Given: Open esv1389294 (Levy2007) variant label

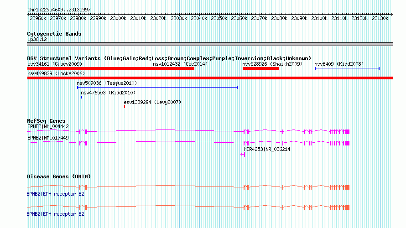Looking at the screenshot, I should (x=152, y=102).
